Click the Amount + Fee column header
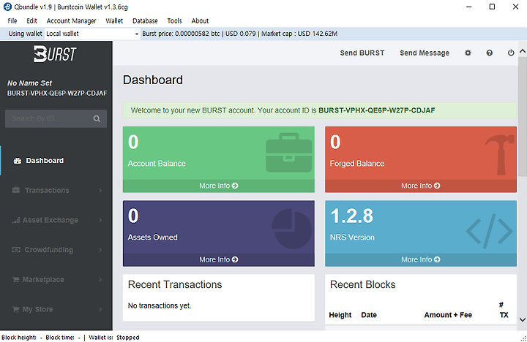This screenshot has height=342, width=527. click(x=448, y=315)
